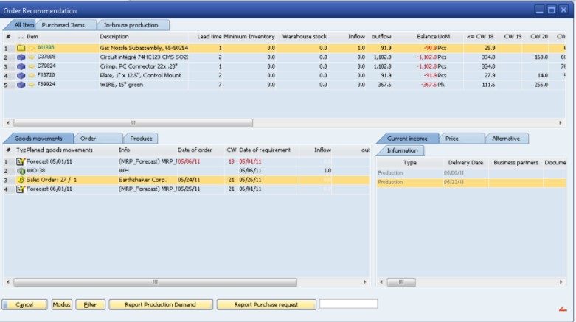Click the red resize corner icon
The height and width of the screenshot is (322, 576).
563,309
